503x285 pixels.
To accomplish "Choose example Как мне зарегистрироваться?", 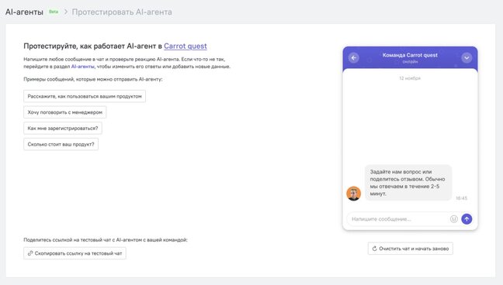I will (x=63, y=128).
